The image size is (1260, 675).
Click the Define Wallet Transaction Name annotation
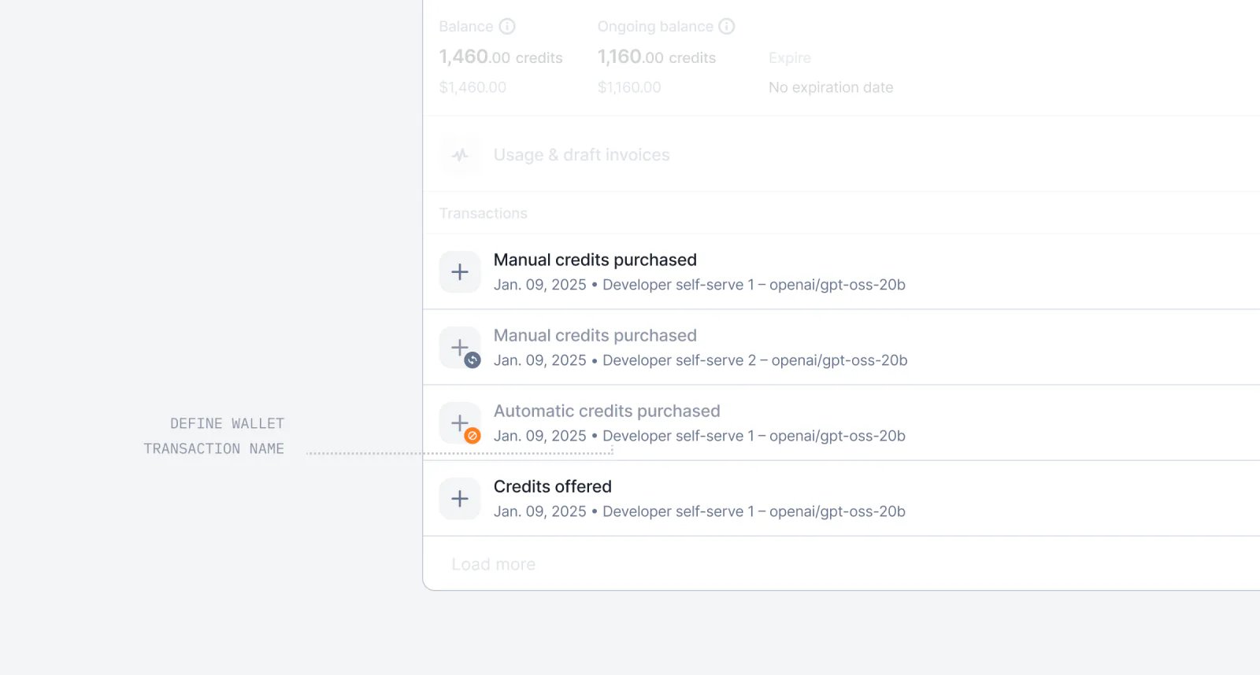[x=213, y=436]
